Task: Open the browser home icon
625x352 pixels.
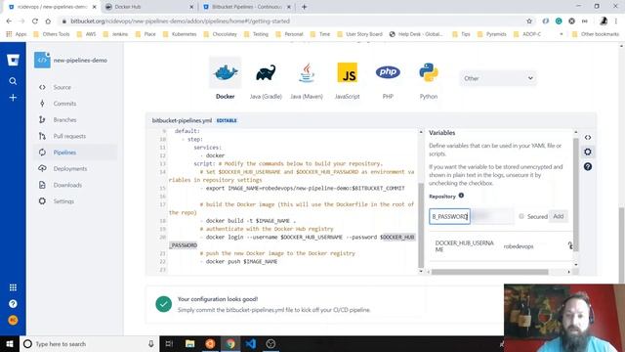Action: pos(48,22)
